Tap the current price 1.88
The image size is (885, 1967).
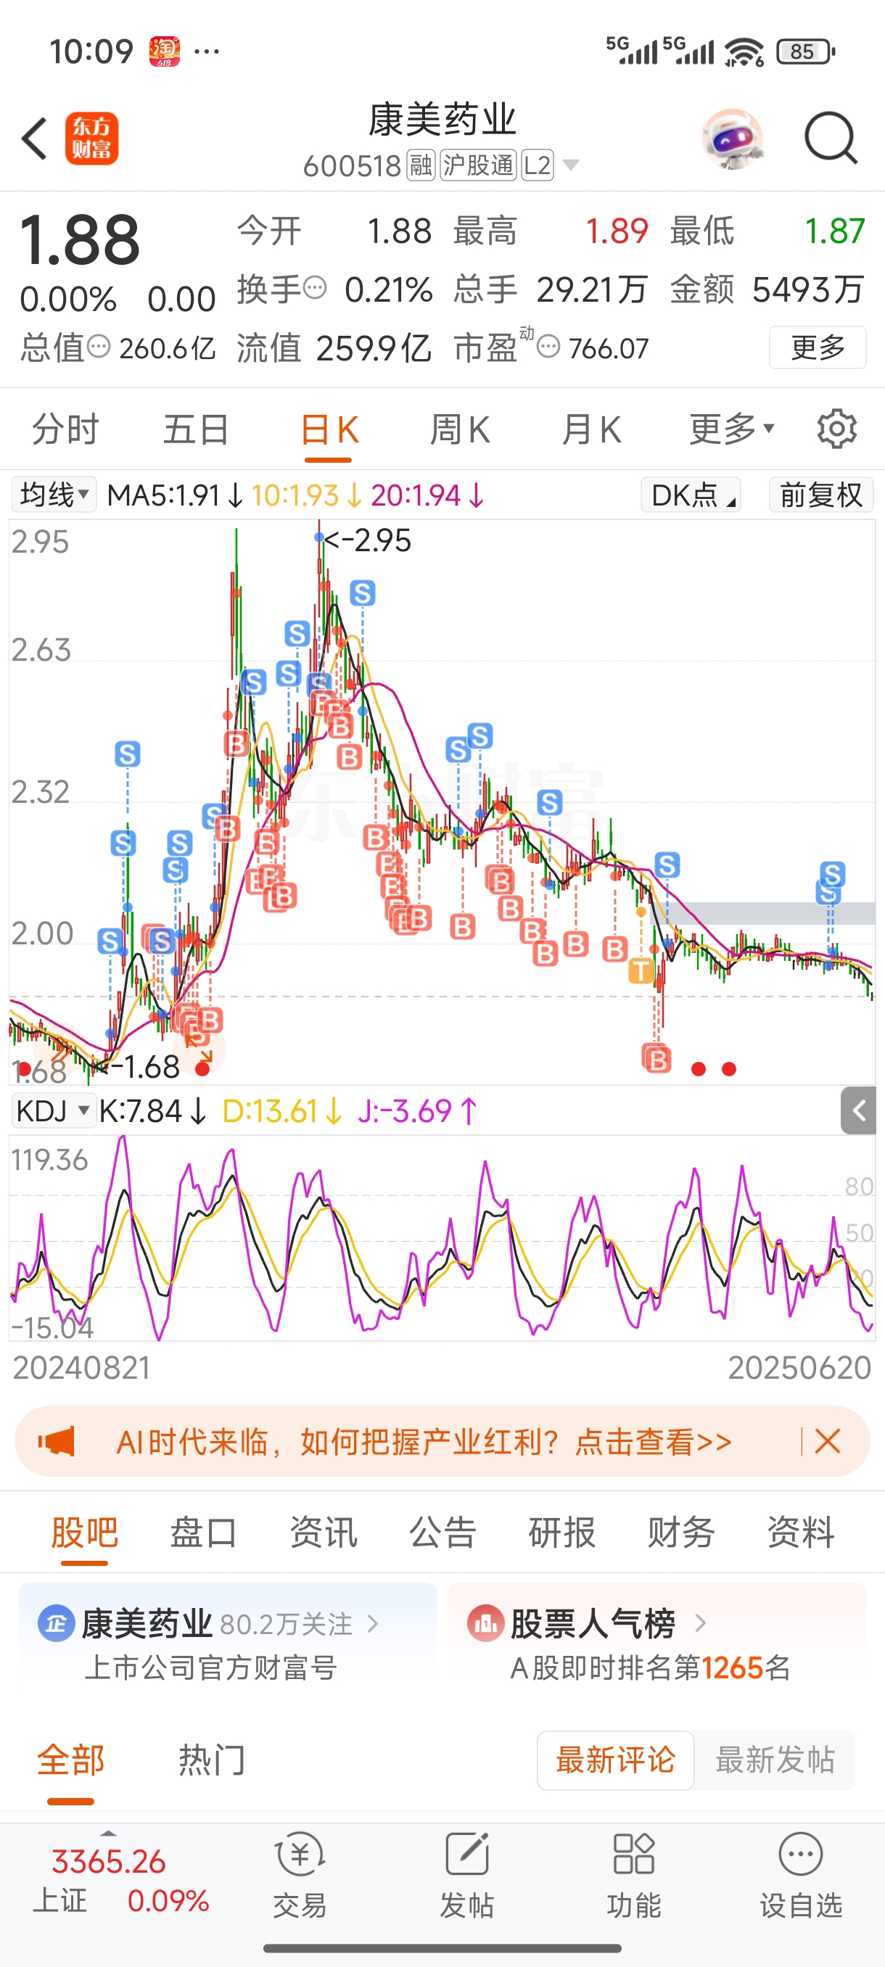(79, 240)
